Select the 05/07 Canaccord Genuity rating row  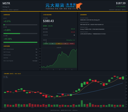(20, 49)
